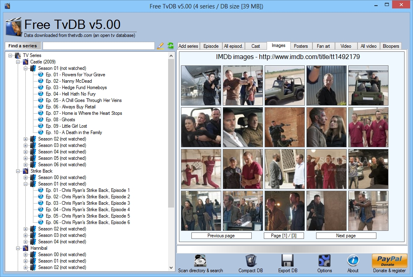Click the Scan directory & search icon
The height and width of the screenshot is (277, 413).
tap(200, 261)
